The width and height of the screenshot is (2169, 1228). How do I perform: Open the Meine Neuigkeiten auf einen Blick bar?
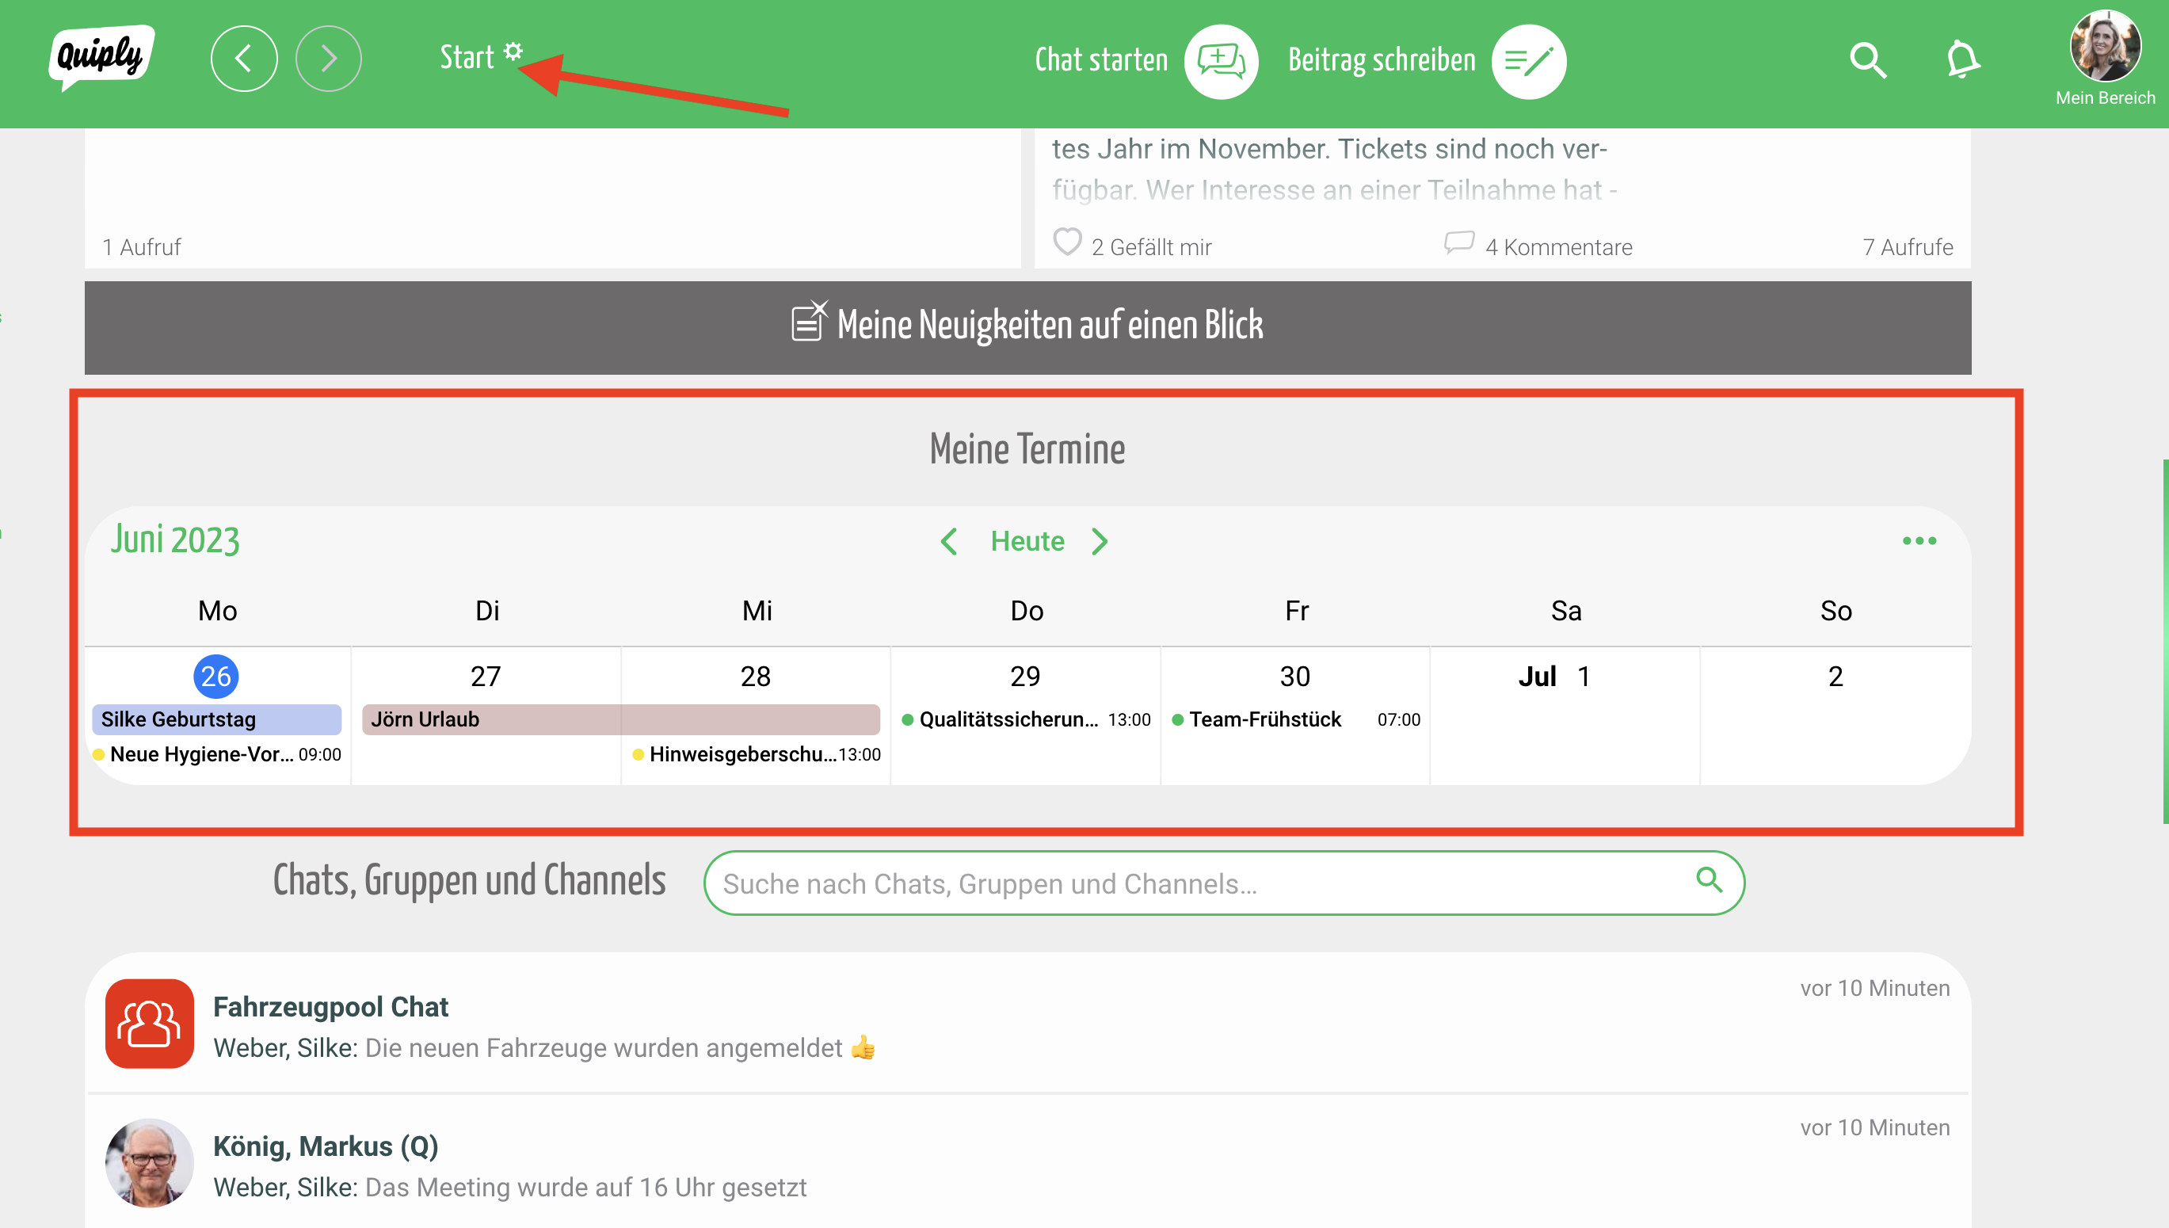coord(1027,327)
